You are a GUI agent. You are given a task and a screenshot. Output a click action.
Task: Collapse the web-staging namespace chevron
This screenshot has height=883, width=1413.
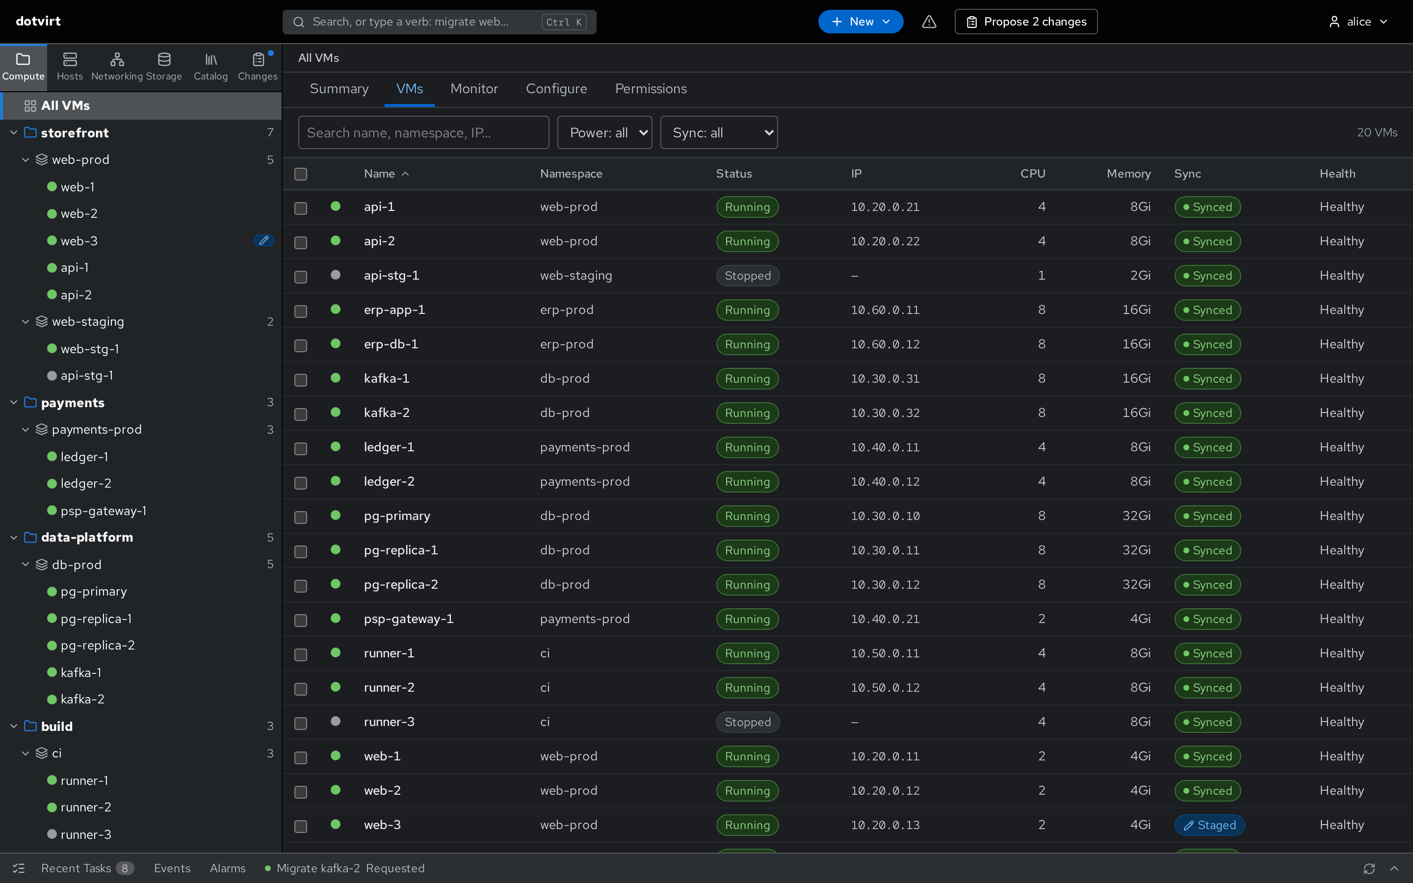[x=26, y=321]
